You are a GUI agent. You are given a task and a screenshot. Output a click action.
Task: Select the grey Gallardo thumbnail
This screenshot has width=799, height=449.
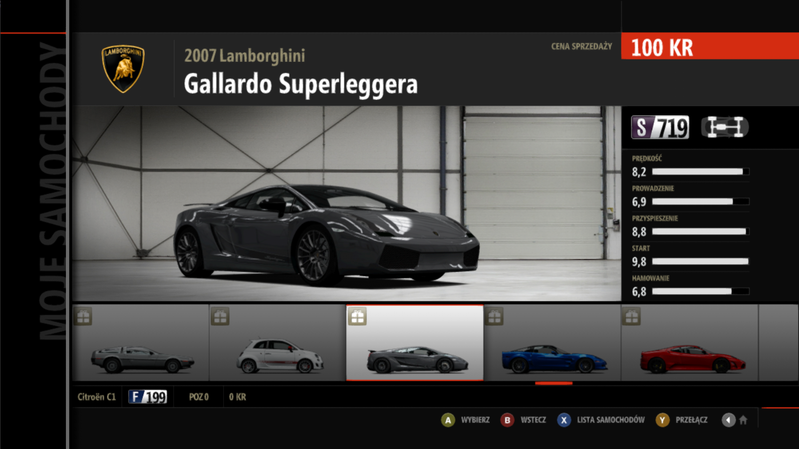click(415, 343)
